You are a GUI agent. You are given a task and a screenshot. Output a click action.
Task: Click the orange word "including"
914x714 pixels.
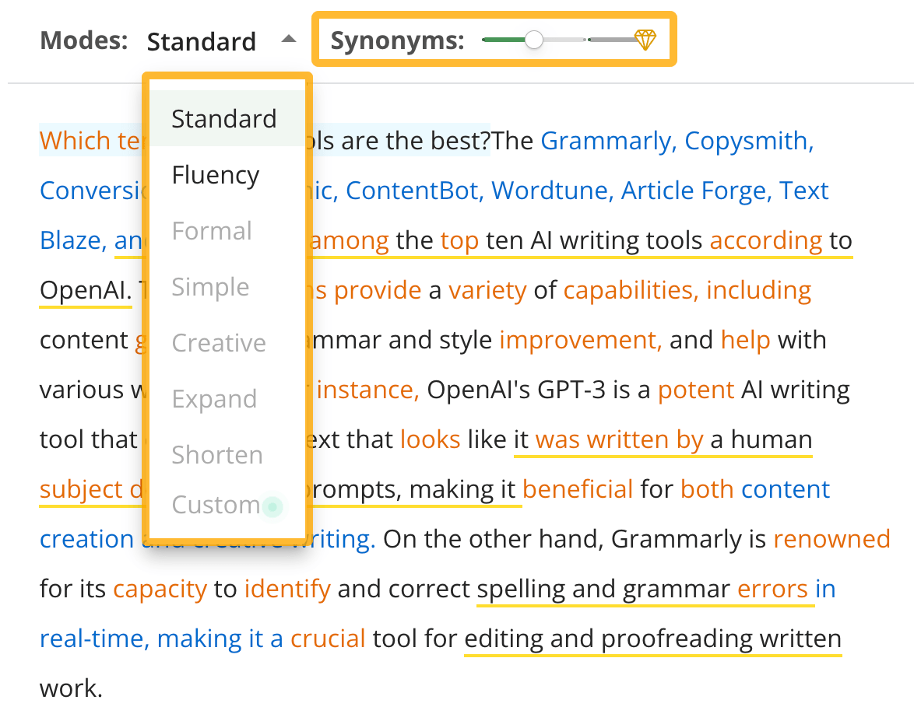[758, 290]
